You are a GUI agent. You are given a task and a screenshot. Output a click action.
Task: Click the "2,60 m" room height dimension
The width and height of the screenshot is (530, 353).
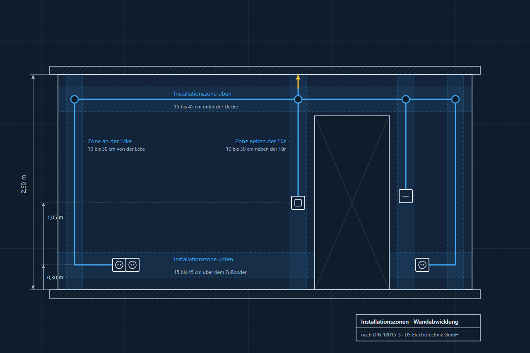tap(24, 184)
